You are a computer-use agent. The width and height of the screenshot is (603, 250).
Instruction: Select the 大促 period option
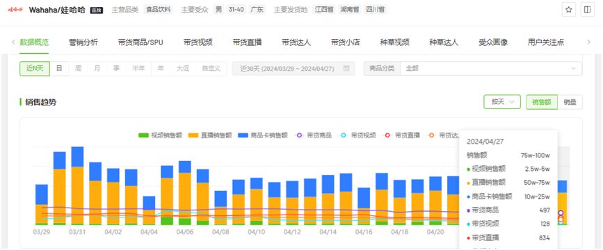tap(183, 69)
